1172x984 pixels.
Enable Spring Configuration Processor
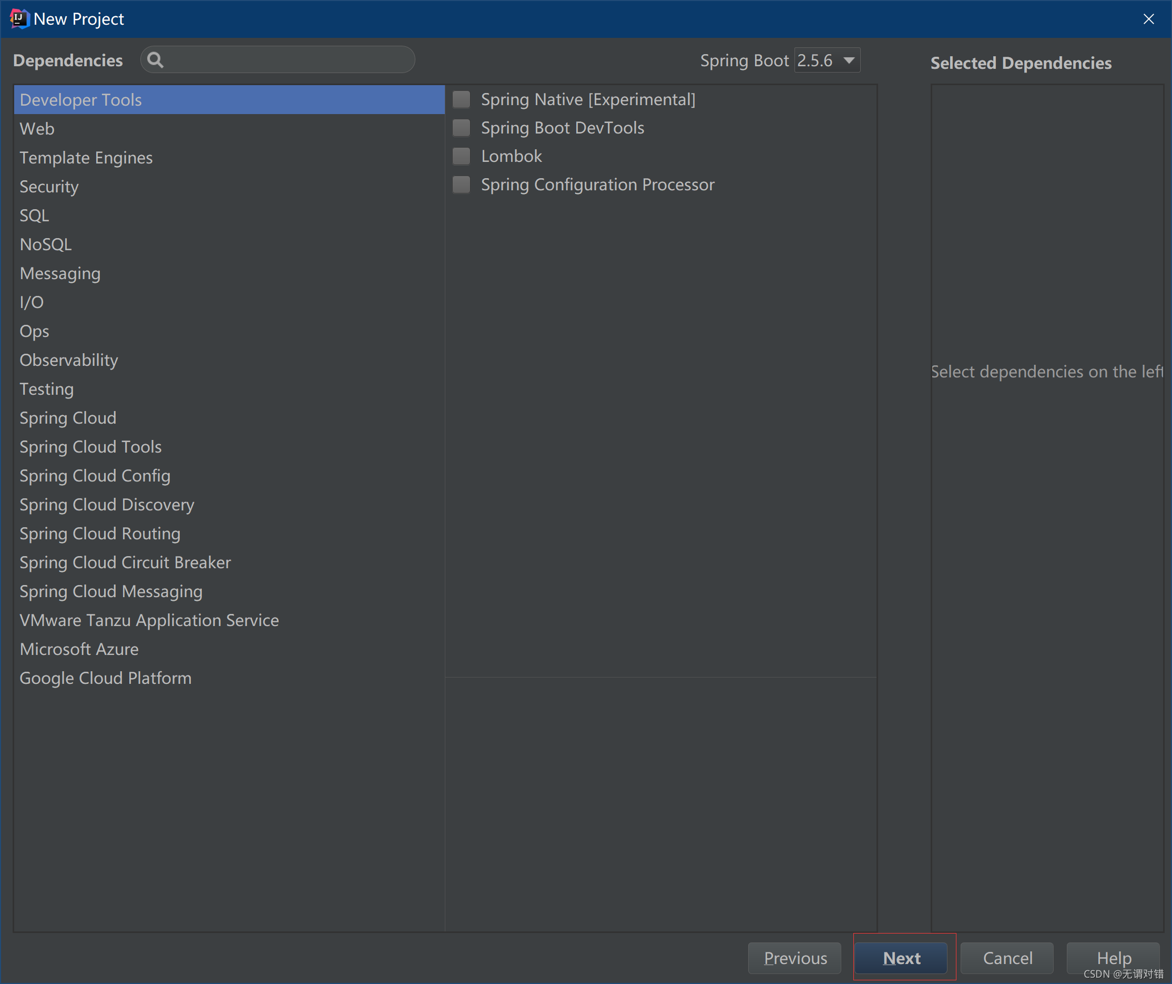click(461, 184)
